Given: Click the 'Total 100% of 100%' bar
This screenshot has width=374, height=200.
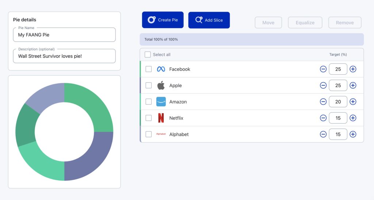Looking at the screenshot, I should tap(252, 39).
